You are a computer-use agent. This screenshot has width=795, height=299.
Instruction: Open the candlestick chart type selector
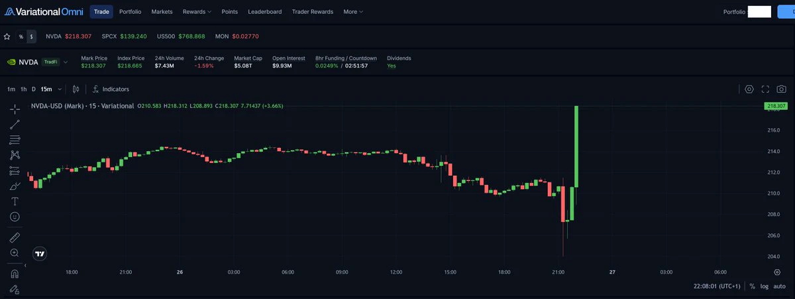pyautogui.click(x=76, y=89)
